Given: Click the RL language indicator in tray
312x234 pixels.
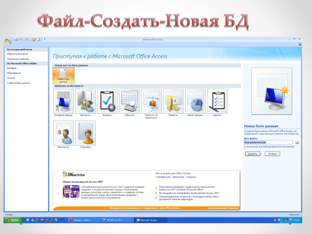Looking at the screenshot, I should click(x=275, y=220).
